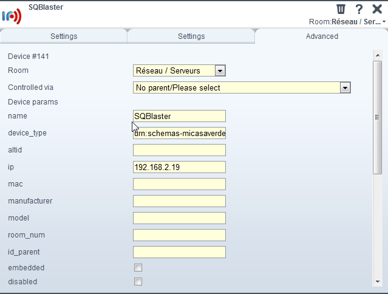Click the Device #141 label
This screenshot has width=388, height=294.
coord(29,56)
